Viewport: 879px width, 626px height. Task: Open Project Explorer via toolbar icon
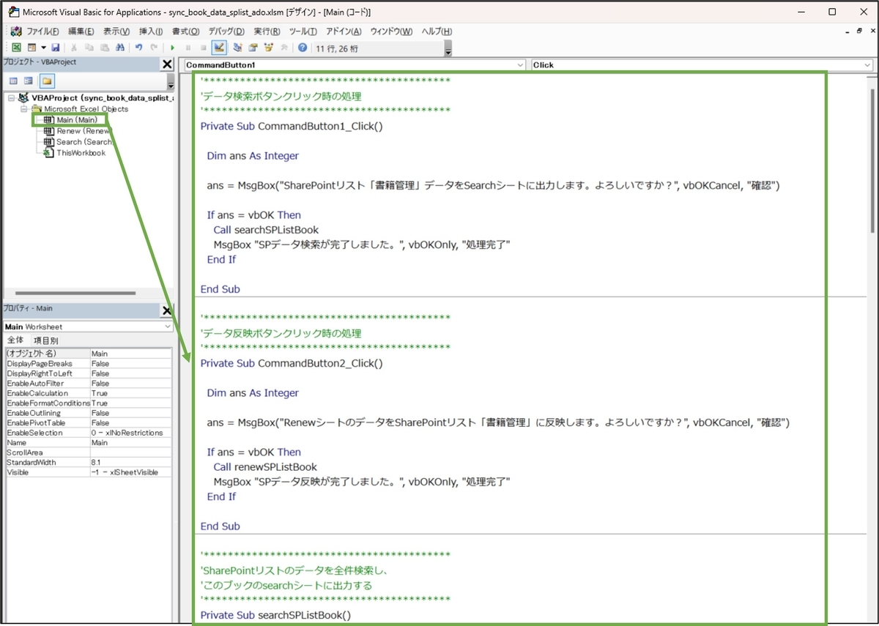pyautogui.click(x=237, y=48)
